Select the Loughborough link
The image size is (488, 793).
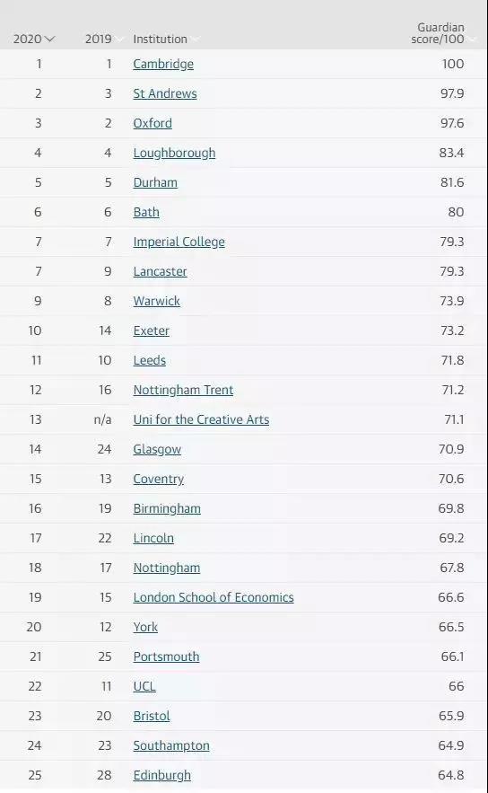tap(174, 154)
